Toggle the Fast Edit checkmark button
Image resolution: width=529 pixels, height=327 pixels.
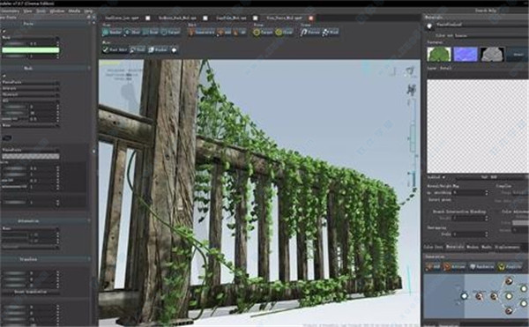pos(115,49)
